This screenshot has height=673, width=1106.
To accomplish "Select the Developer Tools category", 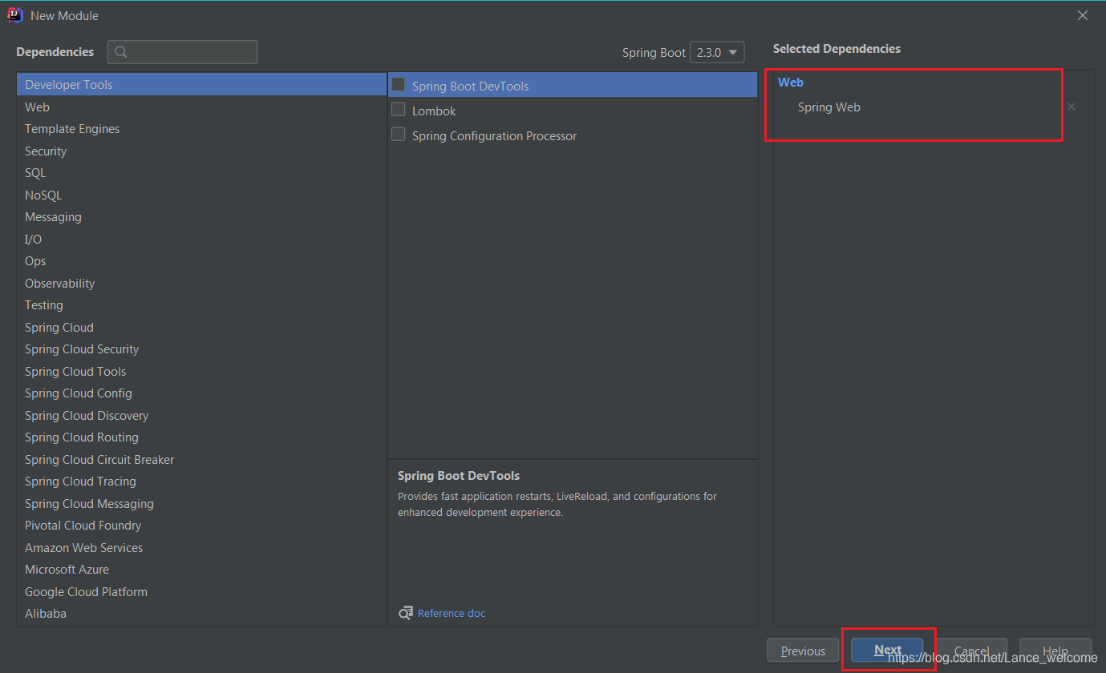I will pos(201,84).
